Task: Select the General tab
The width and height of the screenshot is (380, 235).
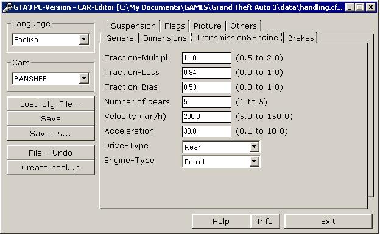Action: click(121, 38)
